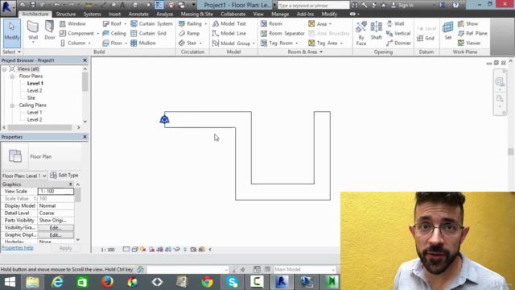Select the Shaft opening tool

tap(376, 31)
